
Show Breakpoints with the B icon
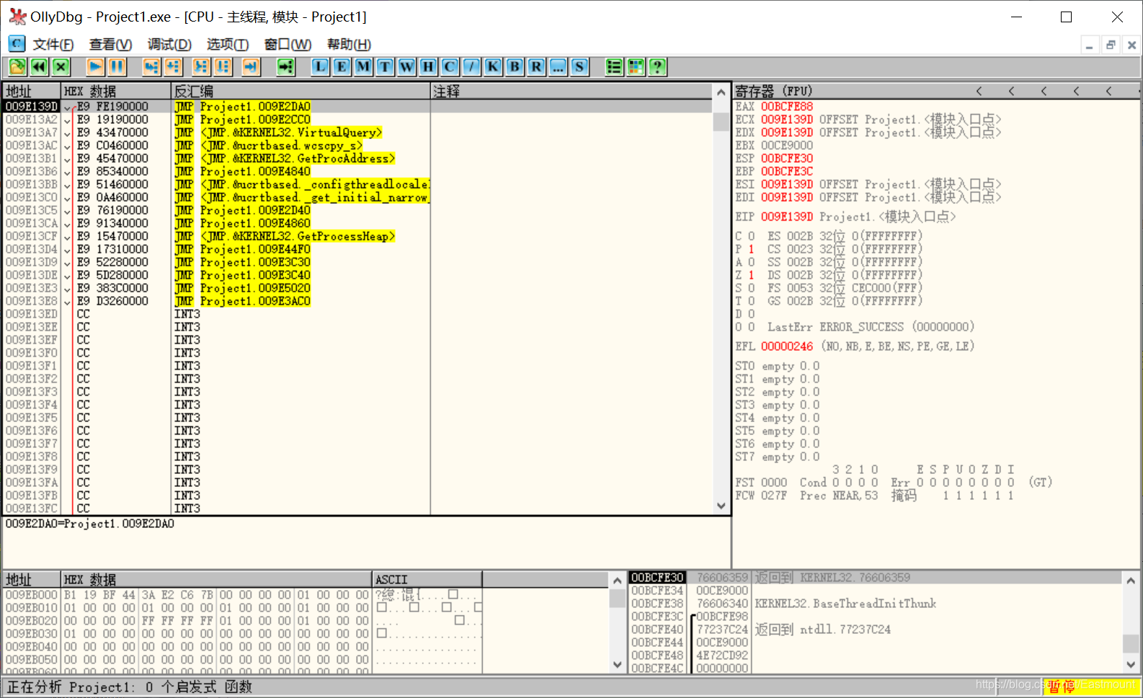[x=515, y=67]
